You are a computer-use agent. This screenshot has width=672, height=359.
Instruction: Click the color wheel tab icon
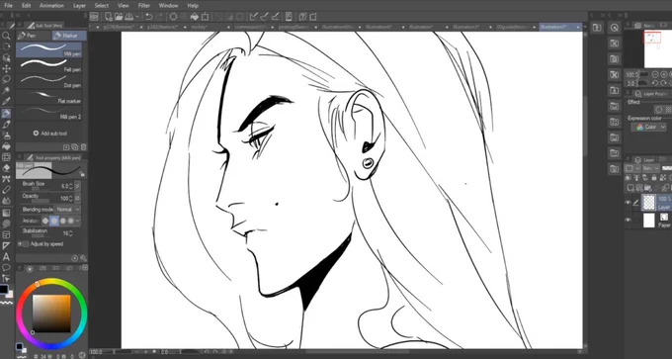tap(30, 269)
